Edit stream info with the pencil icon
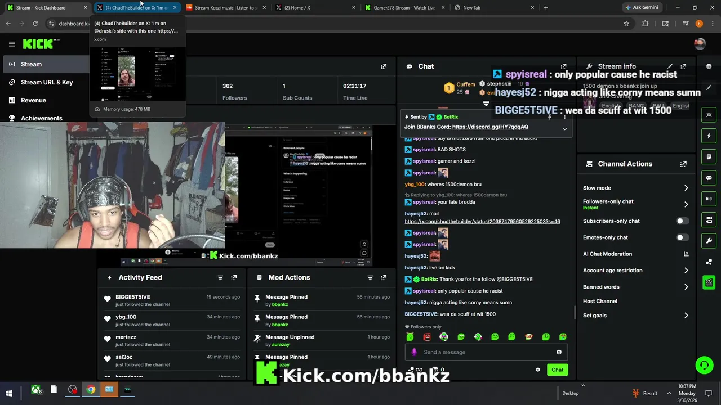721x405 pixels. 670,66
